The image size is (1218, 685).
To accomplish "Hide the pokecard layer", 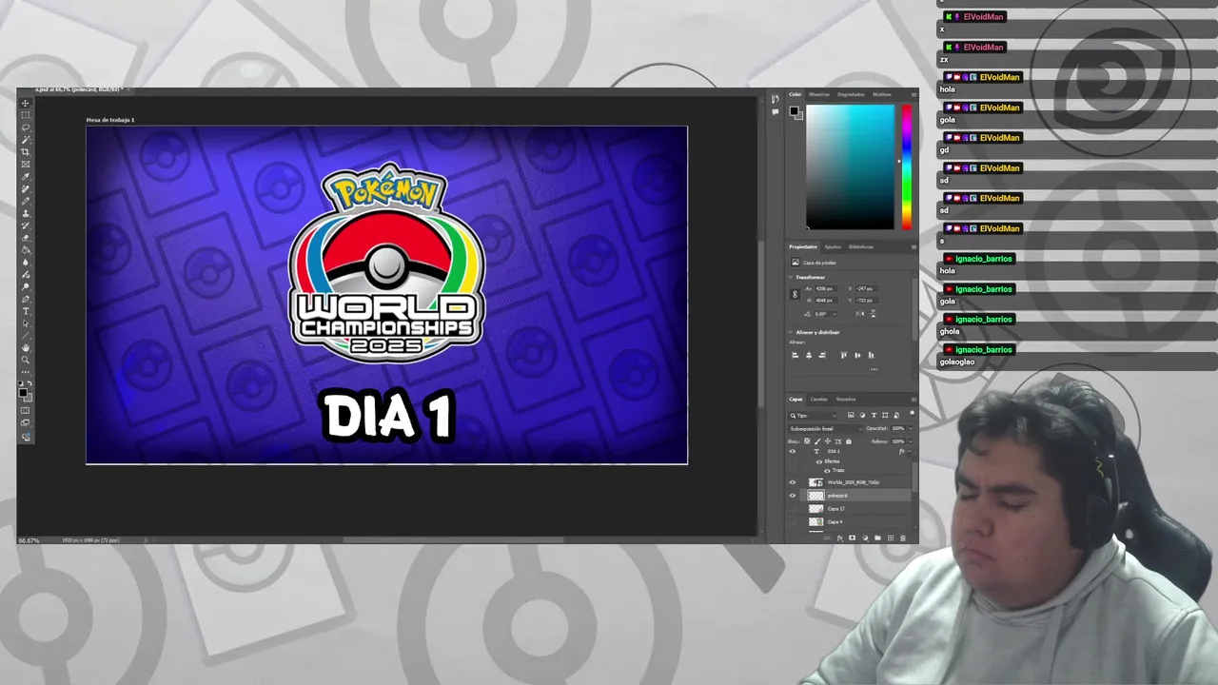I will (x=793, y=496).
